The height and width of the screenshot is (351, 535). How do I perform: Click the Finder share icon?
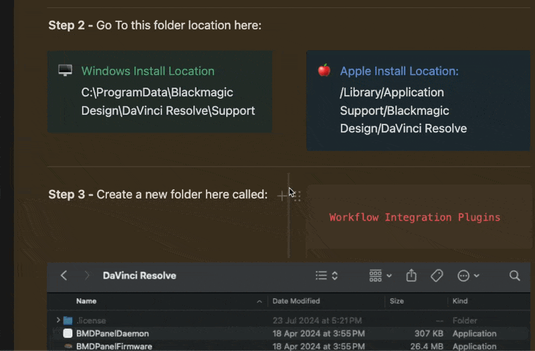(411, 275)
